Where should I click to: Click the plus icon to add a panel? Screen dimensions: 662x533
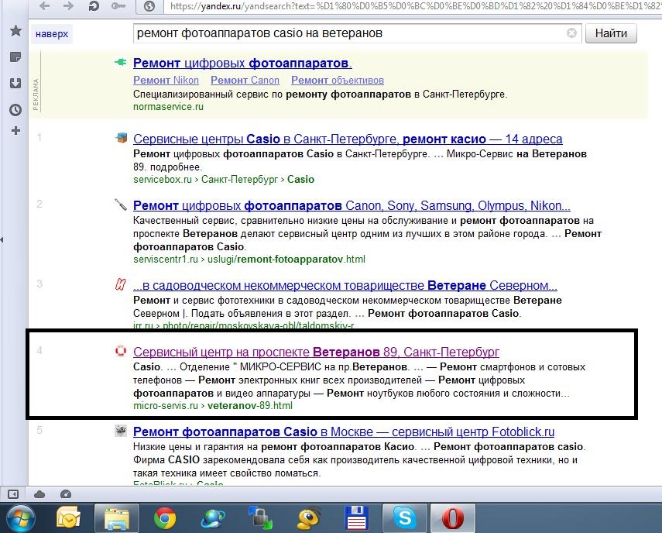click(15, 130)
